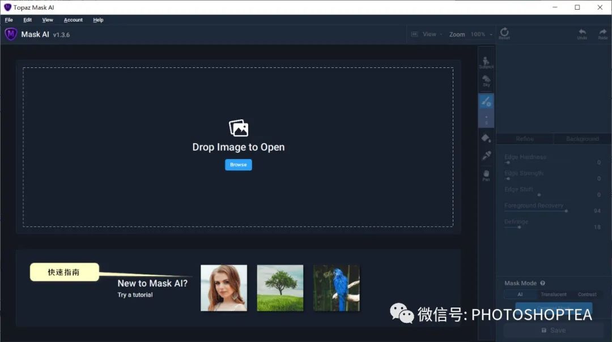Expand the Zoom 100% dropdown
The height and width of the screenshot is (342, 612).
pos(471,35)
